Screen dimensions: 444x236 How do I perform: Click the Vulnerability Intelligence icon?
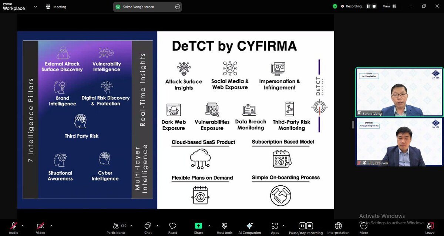106,53
